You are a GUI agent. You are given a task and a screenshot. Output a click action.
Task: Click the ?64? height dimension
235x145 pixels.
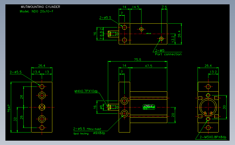click(x=9, y=109)
